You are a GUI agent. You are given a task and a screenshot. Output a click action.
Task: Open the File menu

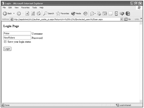[x=4, y=8]
